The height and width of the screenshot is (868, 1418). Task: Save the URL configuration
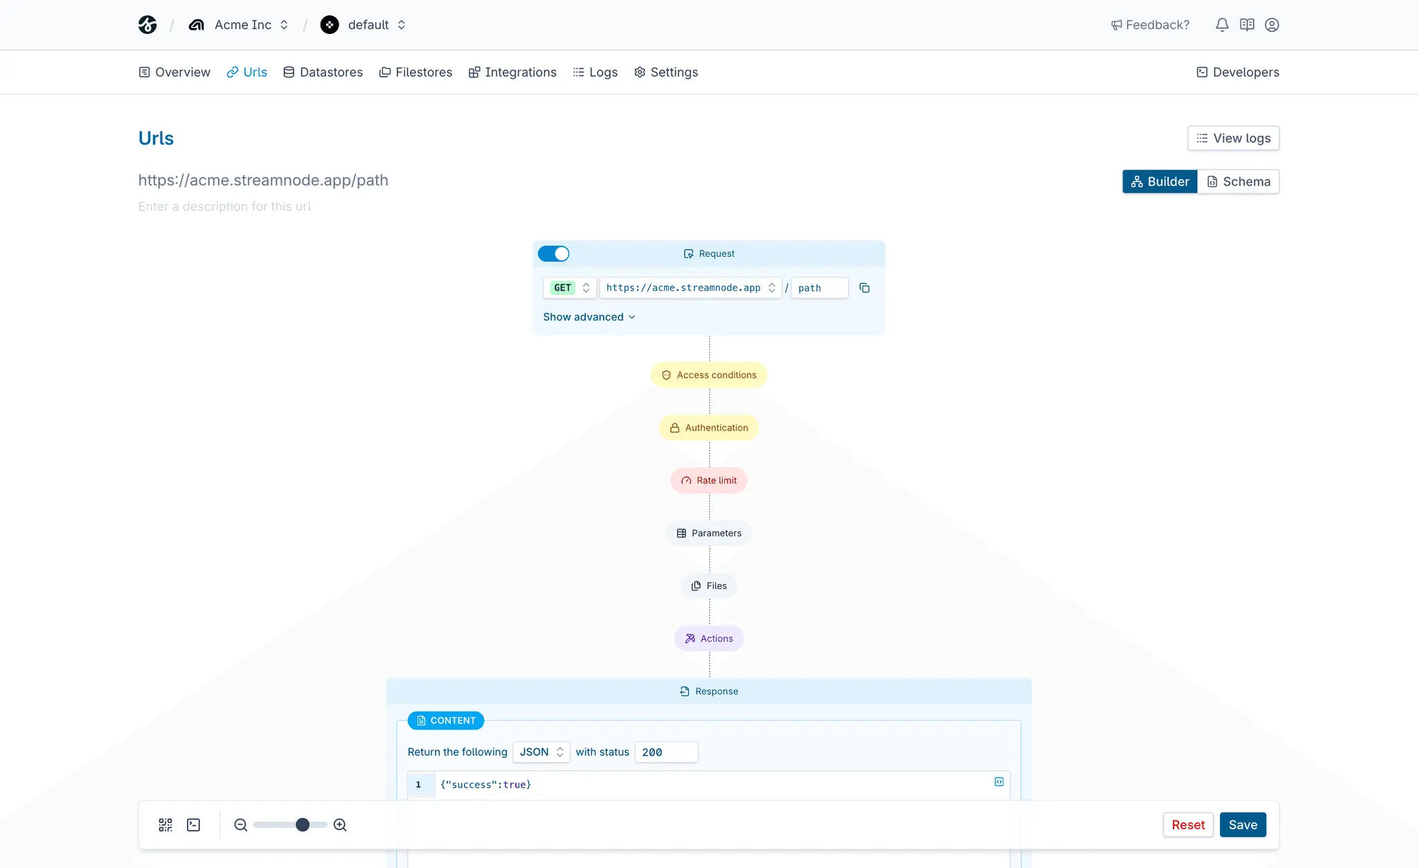pyautogui.click(x=1243, y=825)
